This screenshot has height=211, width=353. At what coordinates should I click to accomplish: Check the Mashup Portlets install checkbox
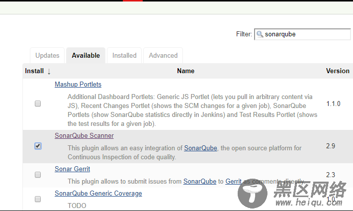tap(38, 104)
